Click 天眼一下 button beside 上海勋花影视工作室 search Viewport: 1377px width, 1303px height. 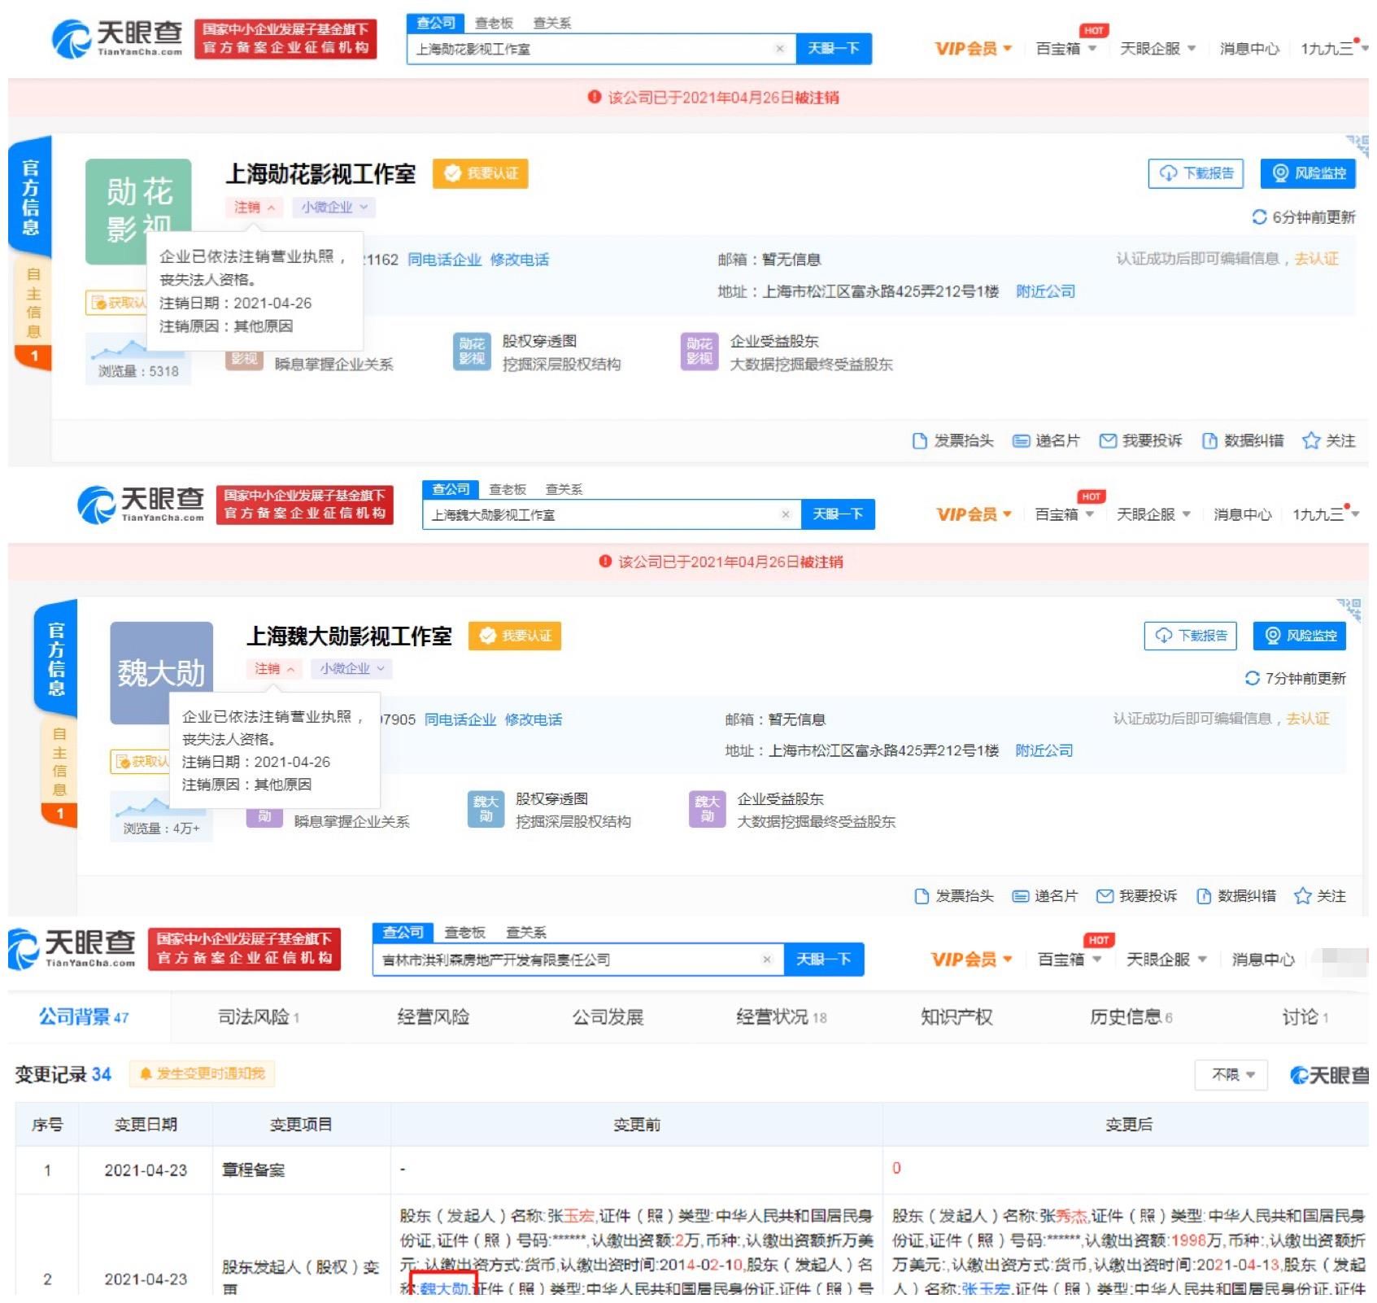point(834,49)
